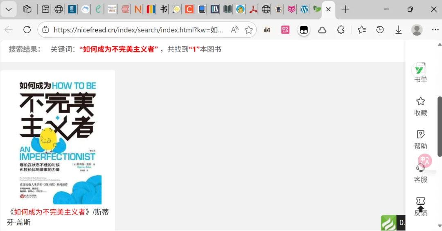Open 客服 customer service in side panel
This screenshot has width=442, height=231.
click(421, 174)
